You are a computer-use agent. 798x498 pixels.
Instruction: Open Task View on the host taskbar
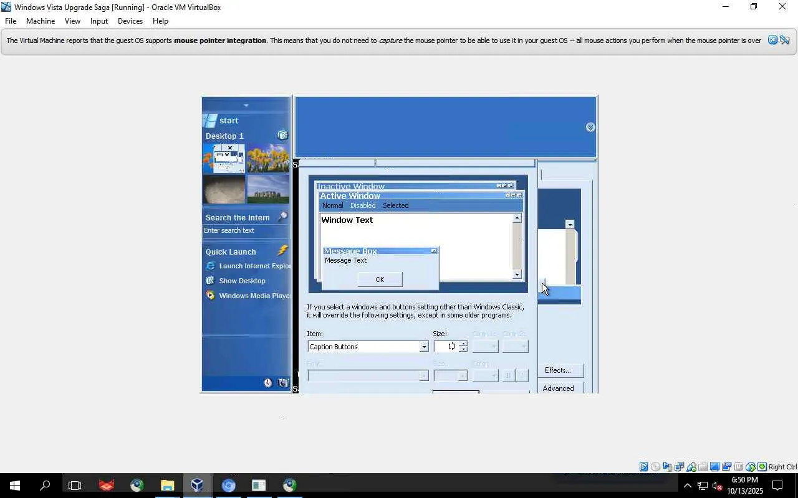click(75, 486)
